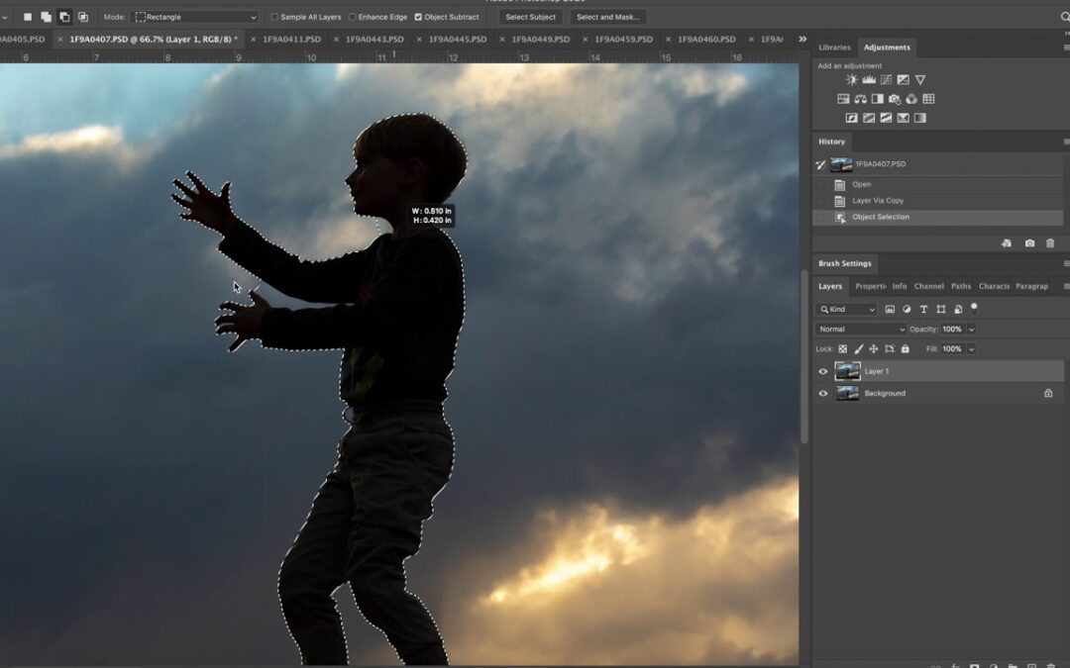
Task: Click the Select and Mask button
Action: 608,17
